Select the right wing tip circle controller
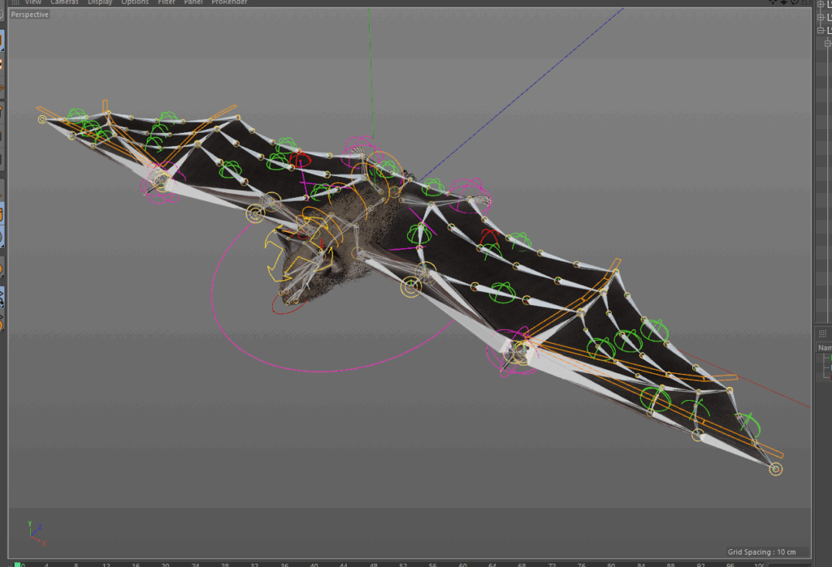The height and width of the screenshot is (567, 832). [x=776, y=469]
